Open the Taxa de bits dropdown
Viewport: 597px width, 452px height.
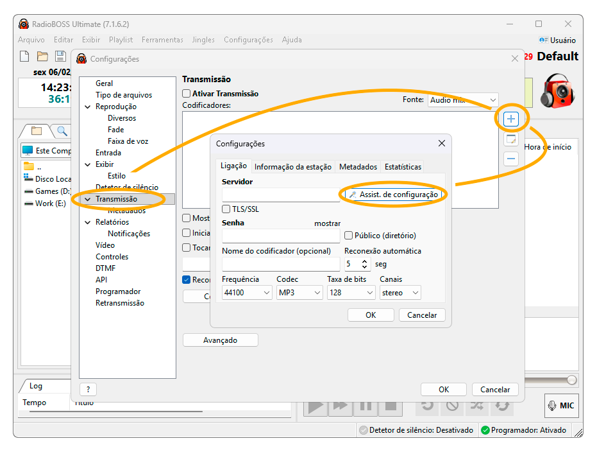click(x=351, y=293)
